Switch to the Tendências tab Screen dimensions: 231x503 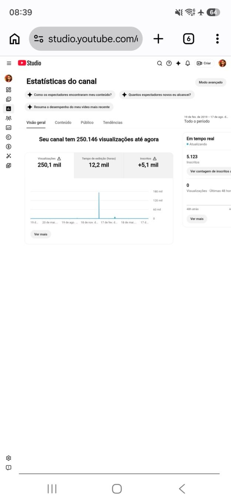pyautogui.click(x=113, y=123)
